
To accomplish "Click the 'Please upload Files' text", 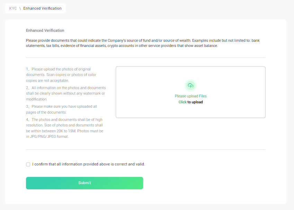I will [x=191, y=96].
